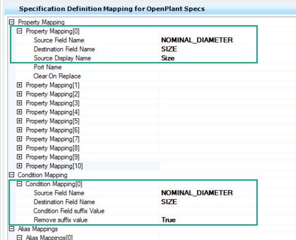Viewport: 296px width, 240px height.
Task: Click Source Field Name under Property Mapping[0]
Action: (x=59, y=40)
